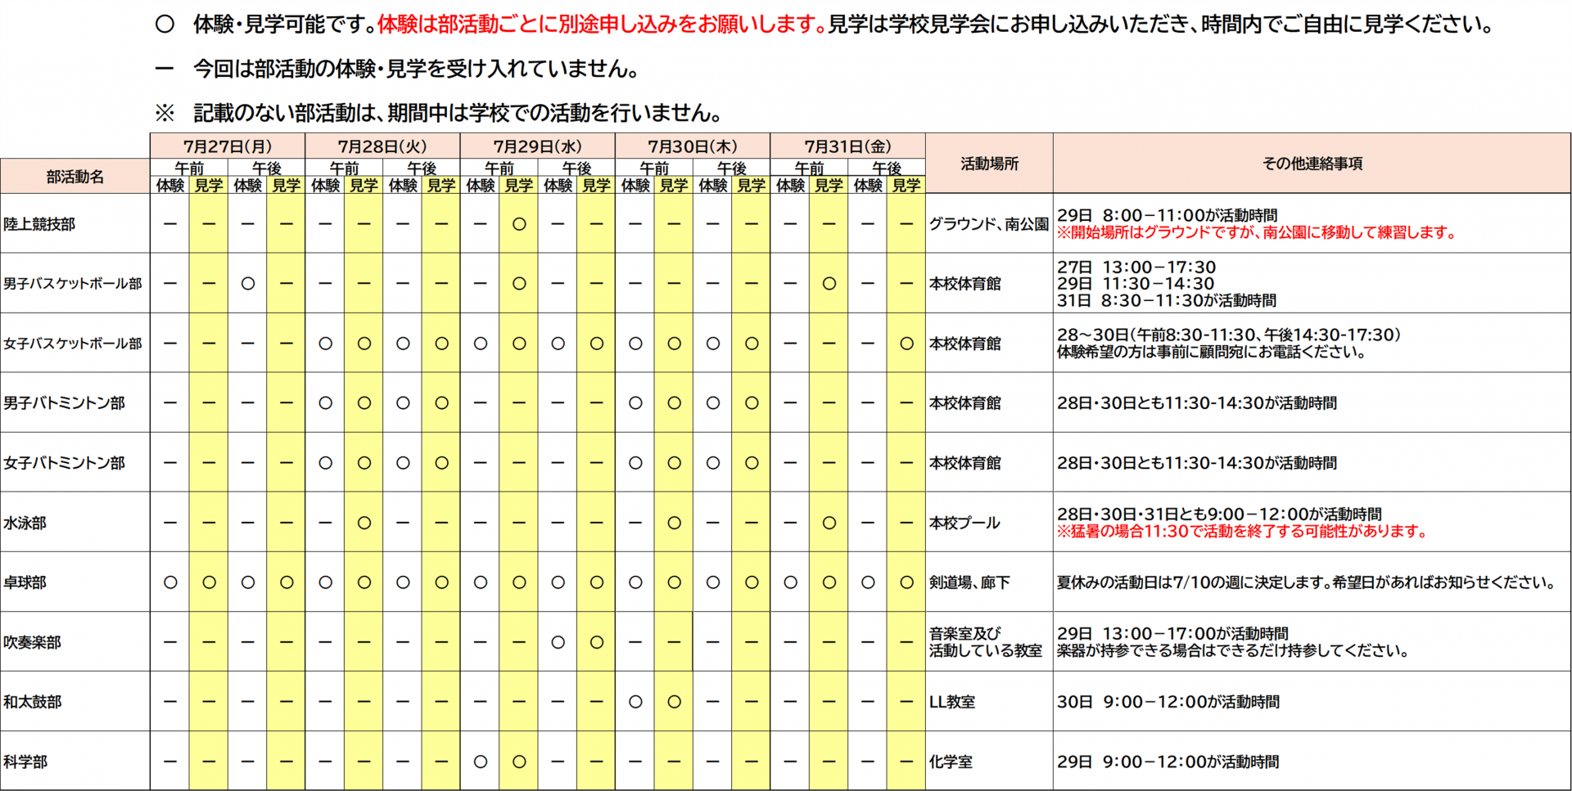Click グラウンド、南公園 location cell
Image resolution: width=1572 pixels, height=791 pixels.
point(989,224)
